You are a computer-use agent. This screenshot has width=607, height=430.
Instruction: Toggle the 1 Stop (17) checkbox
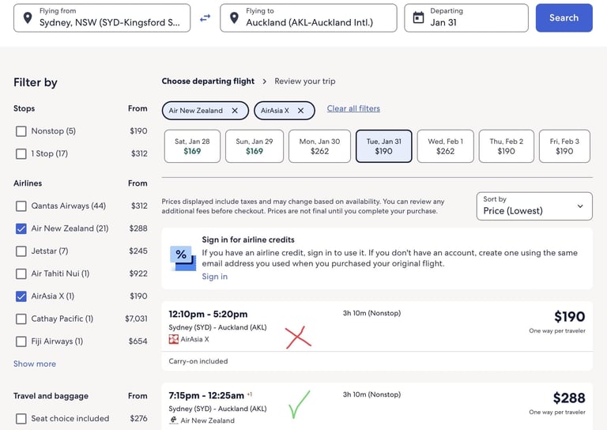click(x=21, y=153)
